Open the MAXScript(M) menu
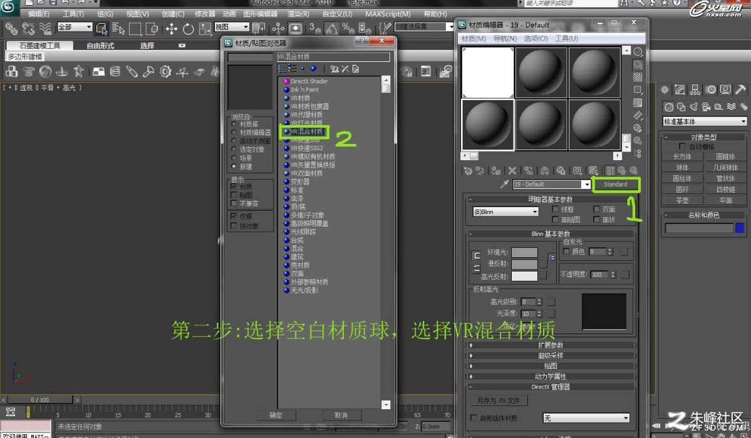The height and width of the screenshot is (438, 751). point(388,14)
